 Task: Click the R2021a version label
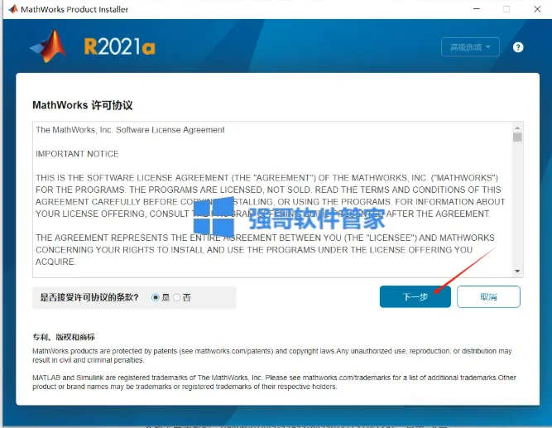pos(120,46)
